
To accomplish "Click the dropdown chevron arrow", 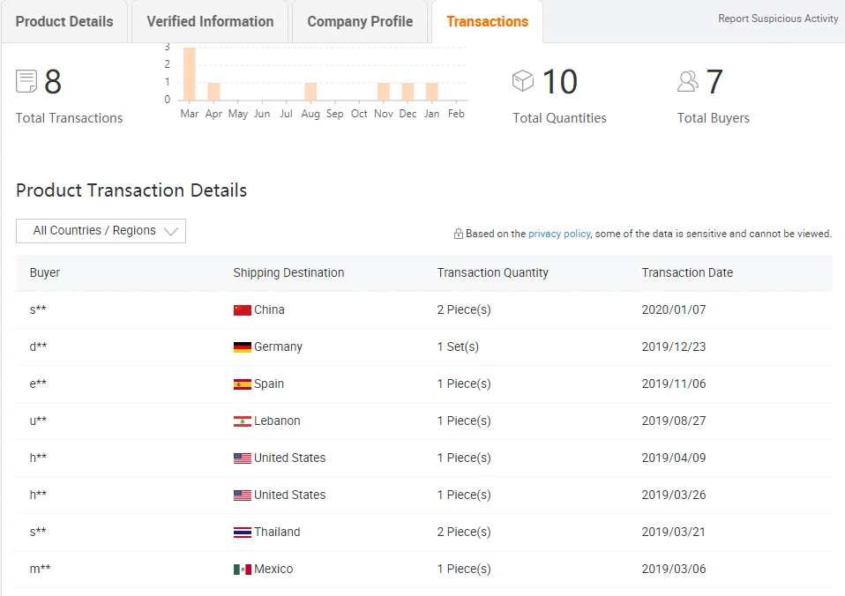I will [171, 231].
